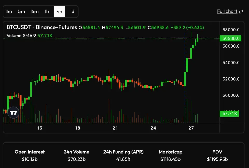Click the BTCUSDT Binance-Futures symbol title

41,27
